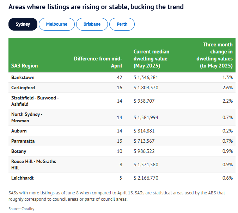
Task: Click Rouse Hill - McGraths Hill region
Action: tap(33, 164)
